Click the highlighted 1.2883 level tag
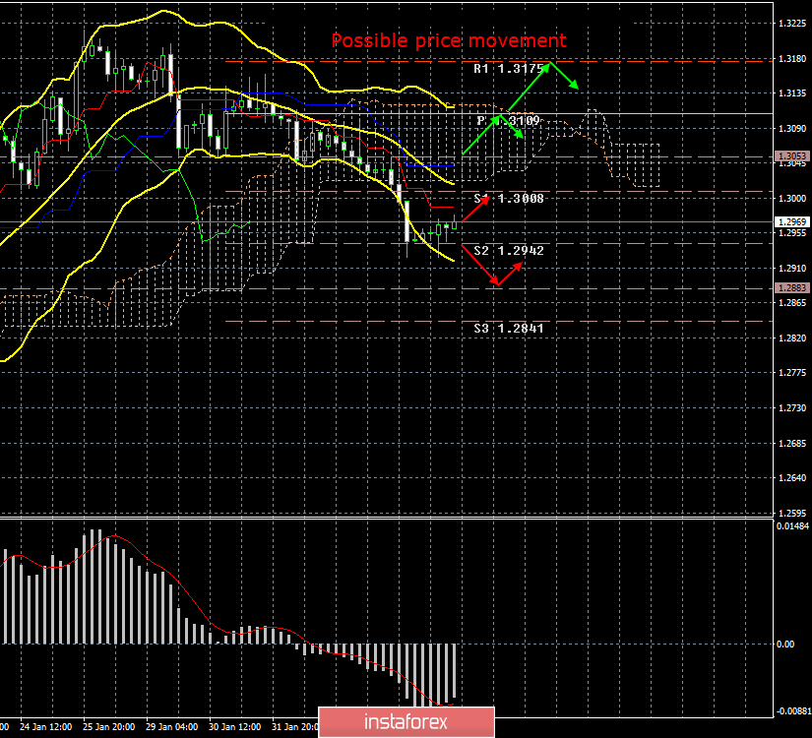Screen dimensions: 812x738 [x=791, y=287]
